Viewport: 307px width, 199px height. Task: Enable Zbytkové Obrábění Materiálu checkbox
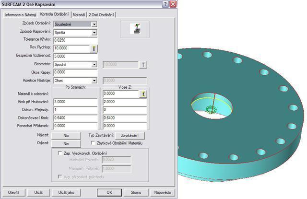[x=93, y=143]
